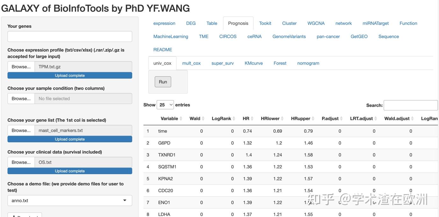
Task: Sort results by P.adjust column
Action: pos(331,118)
